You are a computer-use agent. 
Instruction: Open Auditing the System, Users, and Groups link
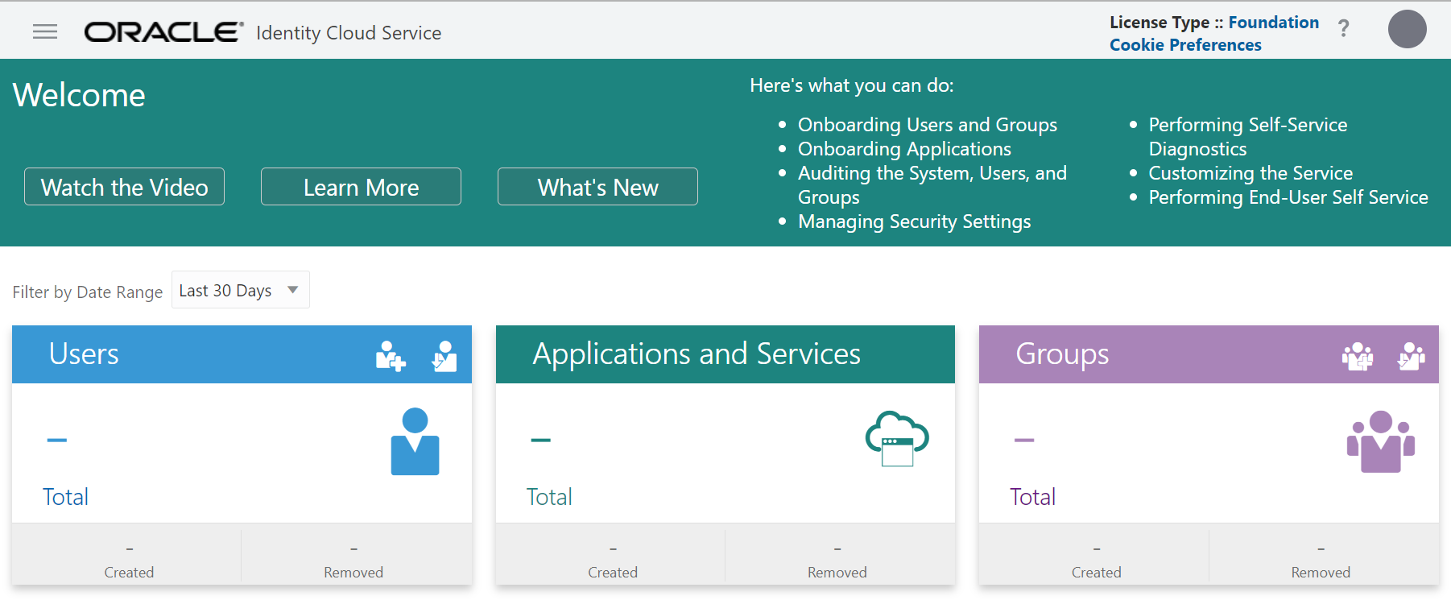coord(932,185)
